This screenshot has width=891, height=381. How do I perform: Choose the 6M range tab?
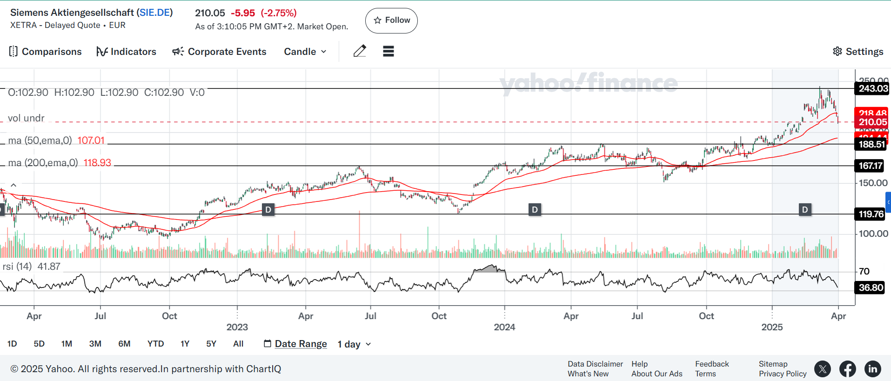coord(124,344)
